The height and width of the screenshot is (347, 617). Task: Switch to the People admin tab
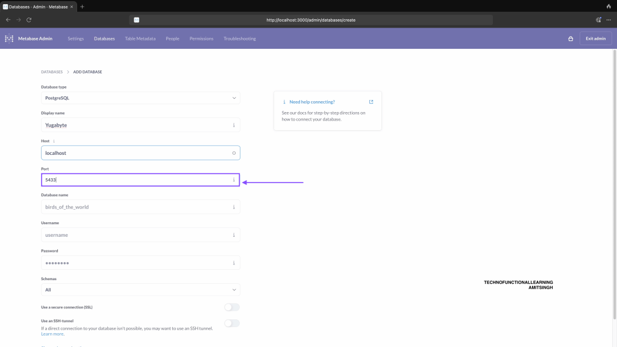pyautogui.click(x=172, y=39)
